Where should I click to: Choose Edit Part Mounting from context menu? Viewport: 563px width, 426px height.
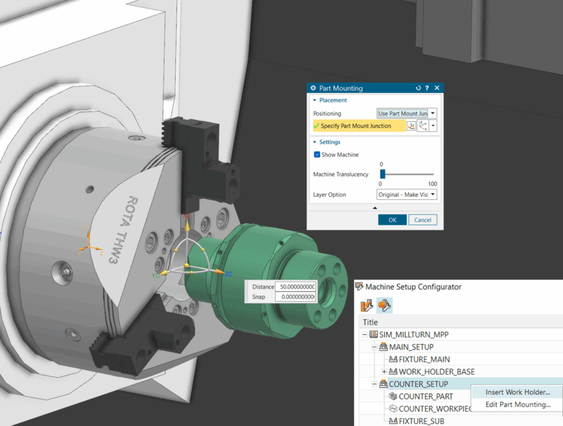coord(517,405)
